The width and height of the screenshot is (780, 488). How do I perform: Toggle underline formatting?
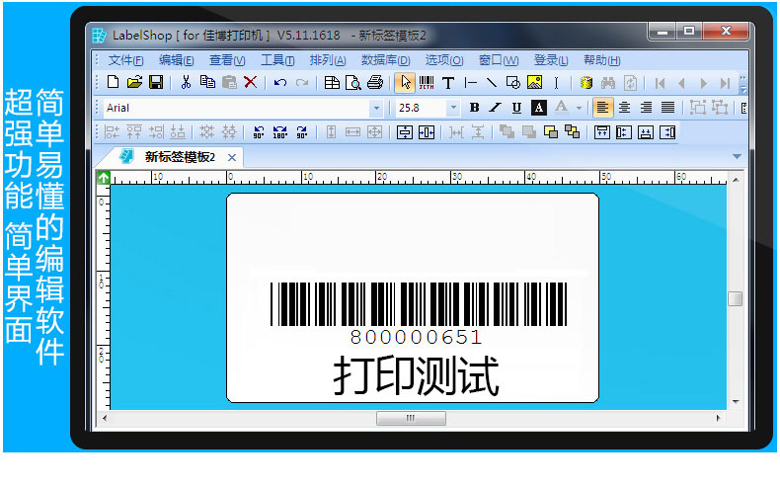coord(516,108)
